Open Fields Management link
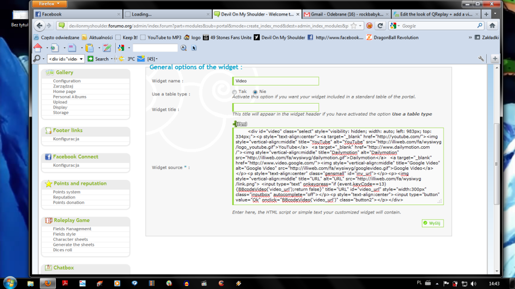 click(72, 229)
